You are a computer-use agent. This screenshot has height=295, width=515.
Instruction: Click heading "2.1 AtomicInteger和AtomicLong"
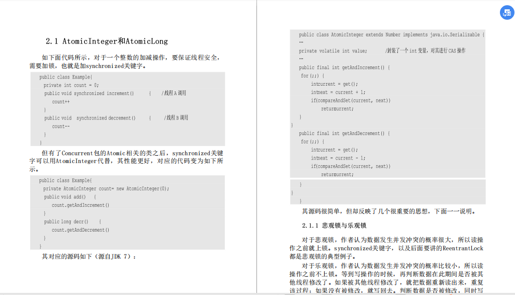pos(107,42)
